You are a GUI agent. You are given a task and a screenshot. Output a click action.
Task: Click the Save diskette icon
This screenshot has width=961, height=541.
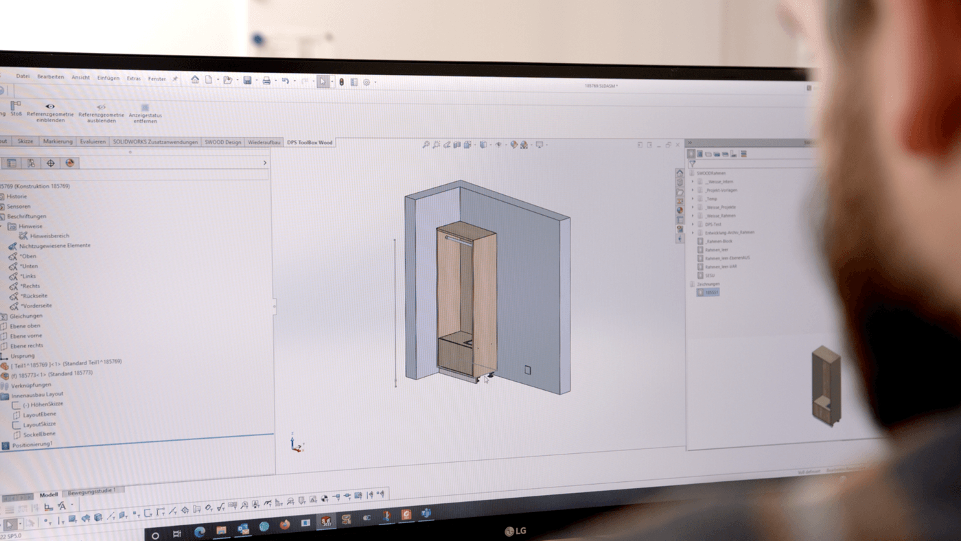247,80
